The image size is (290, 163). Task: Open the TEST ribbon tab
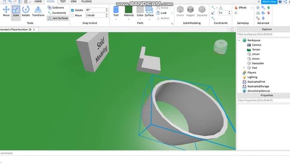63,1
